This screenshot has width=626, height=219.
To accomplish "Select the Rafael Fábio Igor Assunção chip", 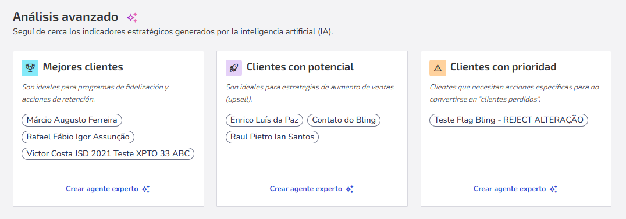I will pos(78,137).
